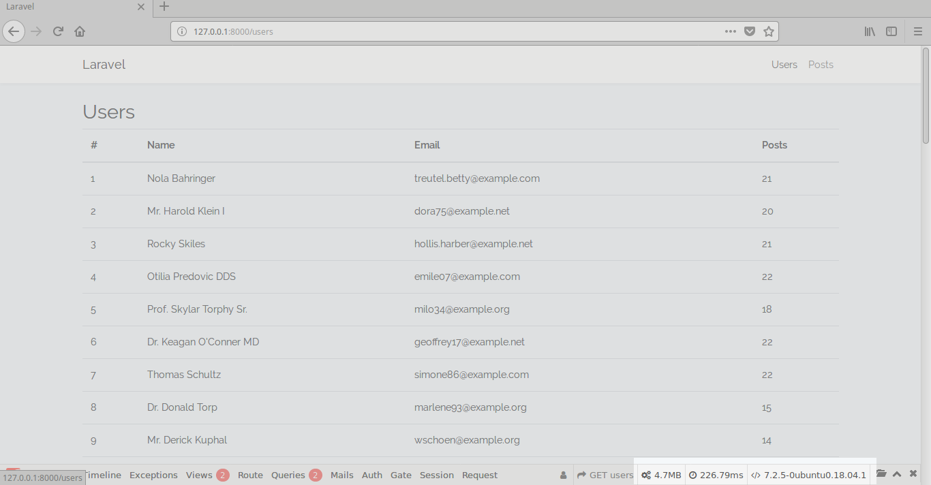The width and height of the screenshot is (931, 485).
Task: Click the page vertical scrollbar thumb
Action: (x=926, y=95)
